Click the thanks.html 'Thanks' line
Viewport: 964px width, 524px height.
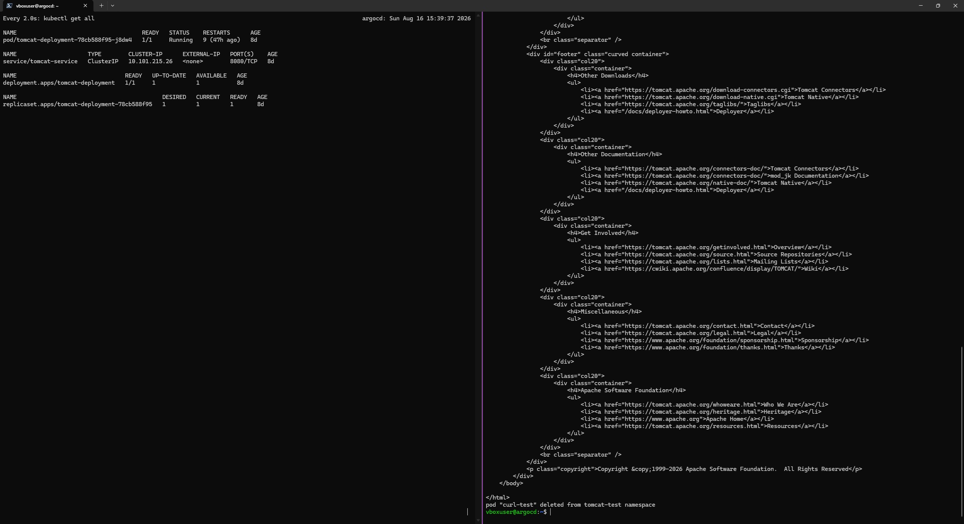[x=708, y=347]
